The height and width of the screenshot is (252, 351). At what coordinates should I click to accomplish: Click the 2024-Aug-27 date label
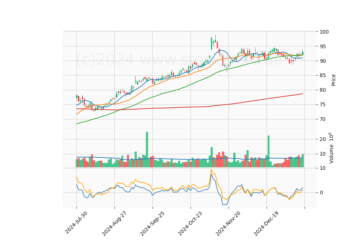coord(114,224)
